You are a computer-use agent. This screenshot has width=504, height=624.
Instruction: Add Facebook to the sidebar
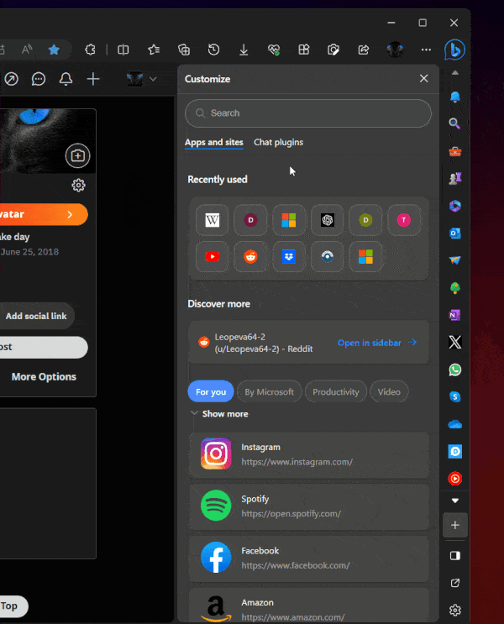[x=309, y=558]
